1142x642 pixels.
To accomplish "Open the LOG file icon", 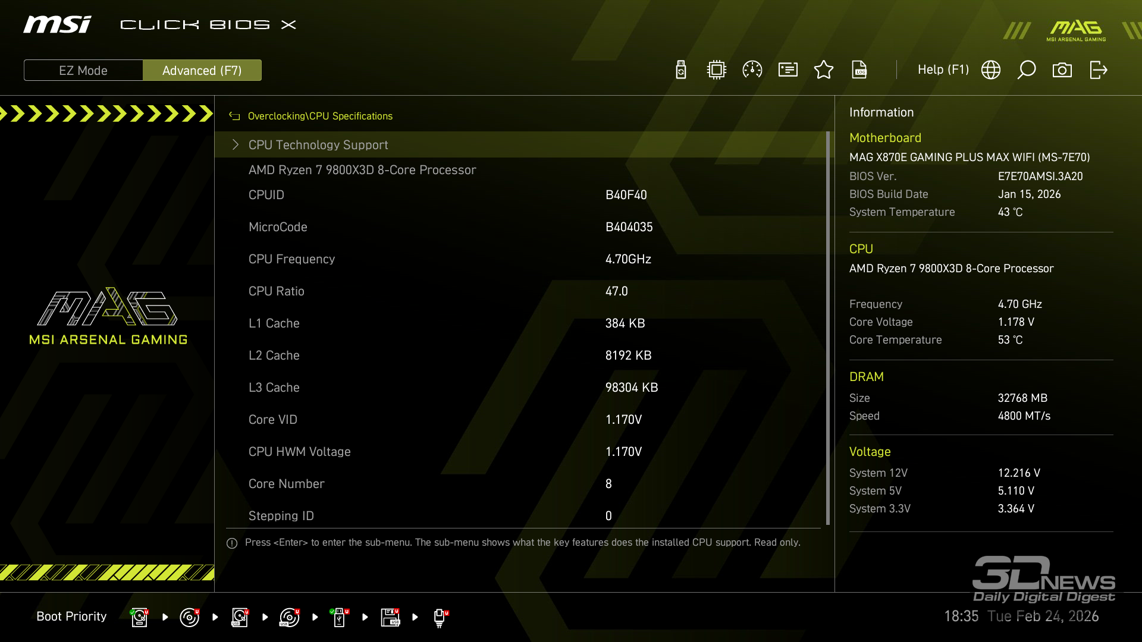I will 859,70.
